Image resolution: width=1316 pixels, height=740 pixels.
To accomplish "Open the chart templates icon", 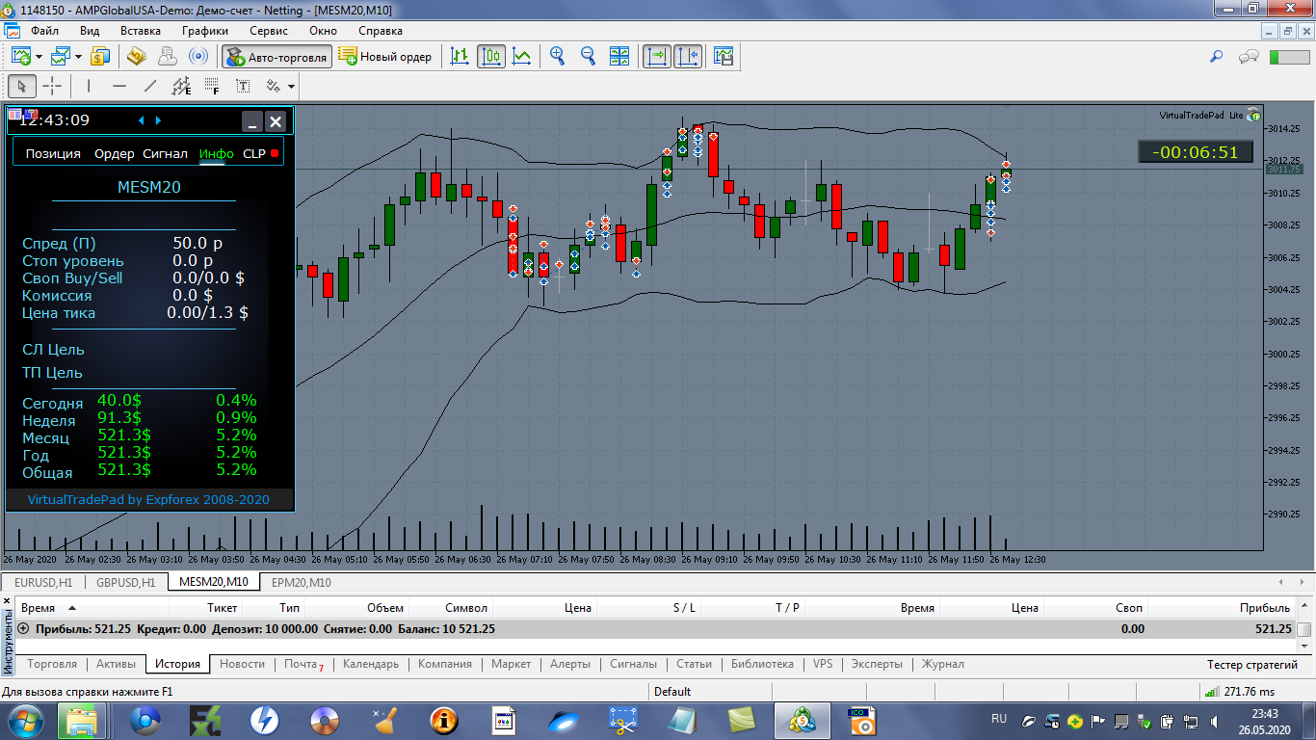I will coord(724,57).
